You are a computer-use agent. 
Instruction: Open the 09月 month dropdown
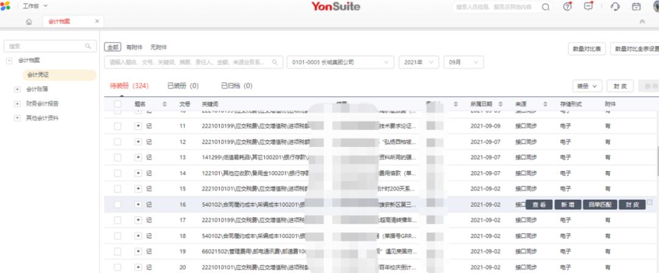pyautogui.click(x=464, y=62)
